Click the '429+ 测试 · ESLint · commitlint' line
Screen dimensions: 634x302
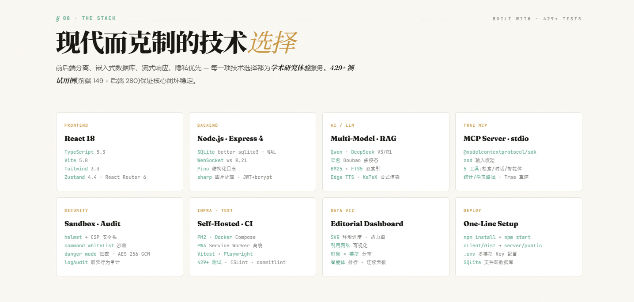(x=242, y=262)
